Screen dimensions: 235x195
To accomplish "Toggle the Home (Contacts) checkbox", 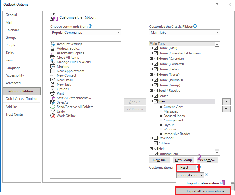I will coord(156,64).
